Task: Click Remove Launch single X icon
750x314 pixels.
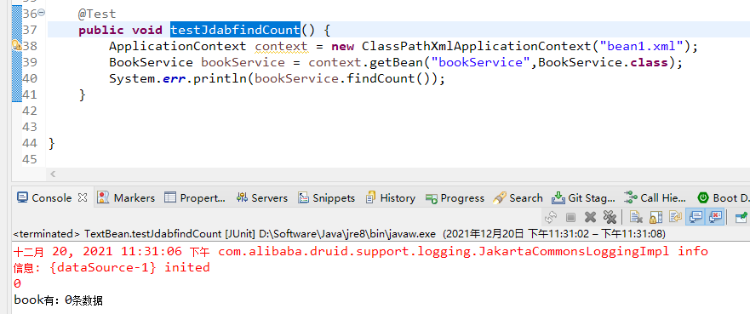Action: tap(590, 218)
